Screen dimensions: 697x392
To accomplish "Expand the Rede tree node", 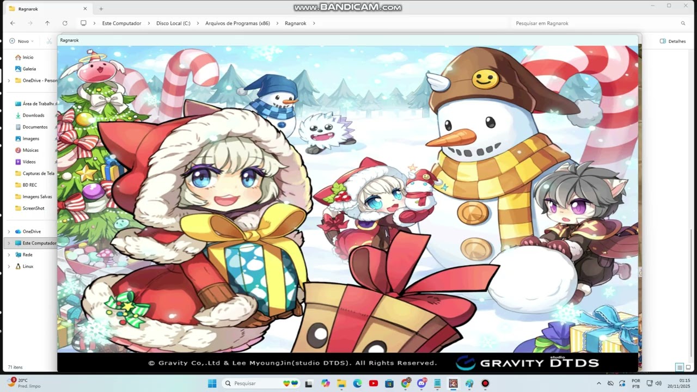I will coord(9,255).
